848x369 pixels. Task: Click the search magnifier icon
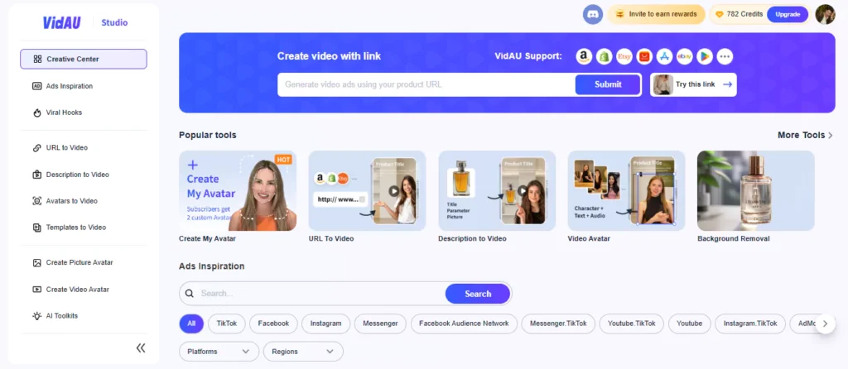(x=190, y=294)
